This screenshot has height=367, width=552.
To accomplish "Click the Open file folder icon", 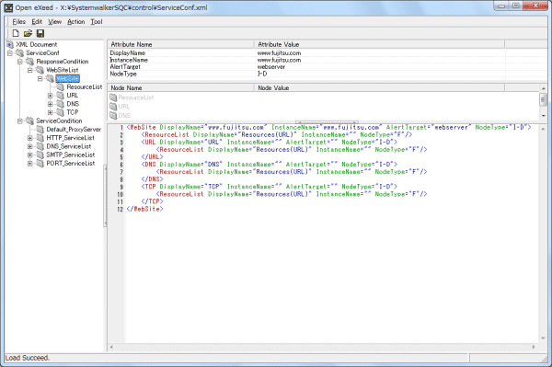I will click(x=28, y=33).
